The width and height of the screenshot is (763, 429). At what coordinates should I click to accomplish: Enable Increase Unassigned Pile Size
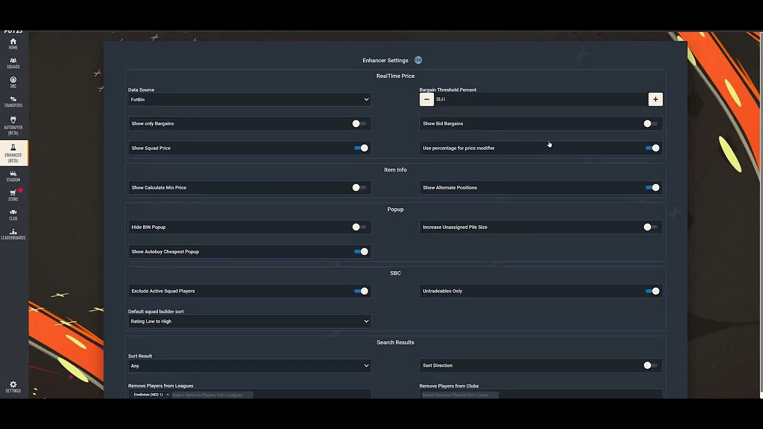651,227
